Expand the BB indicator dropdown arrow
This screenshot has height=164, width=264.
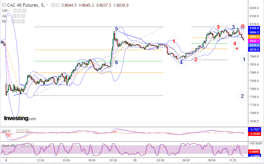click(8, 22)
